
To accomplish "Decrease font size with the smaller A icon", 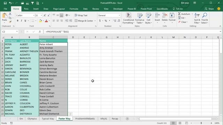I will click(x=48, y=15).
